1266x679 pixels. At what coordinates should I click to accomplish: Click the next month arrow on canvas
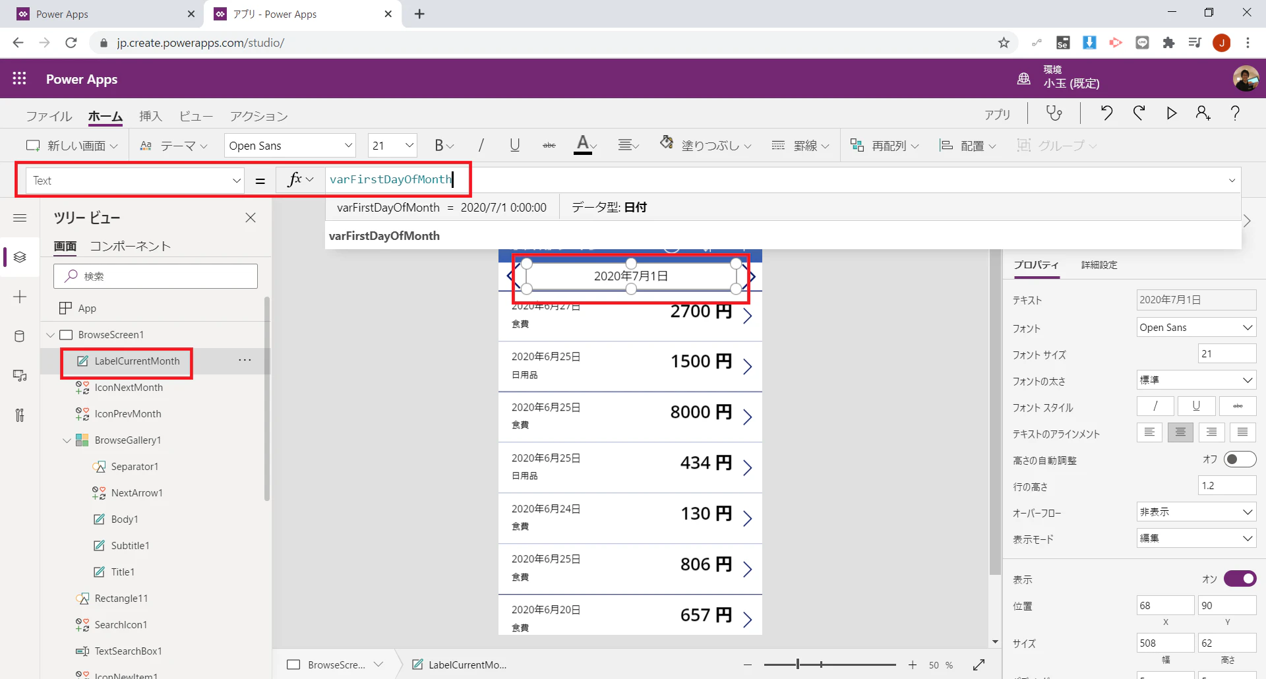point(752,276)
